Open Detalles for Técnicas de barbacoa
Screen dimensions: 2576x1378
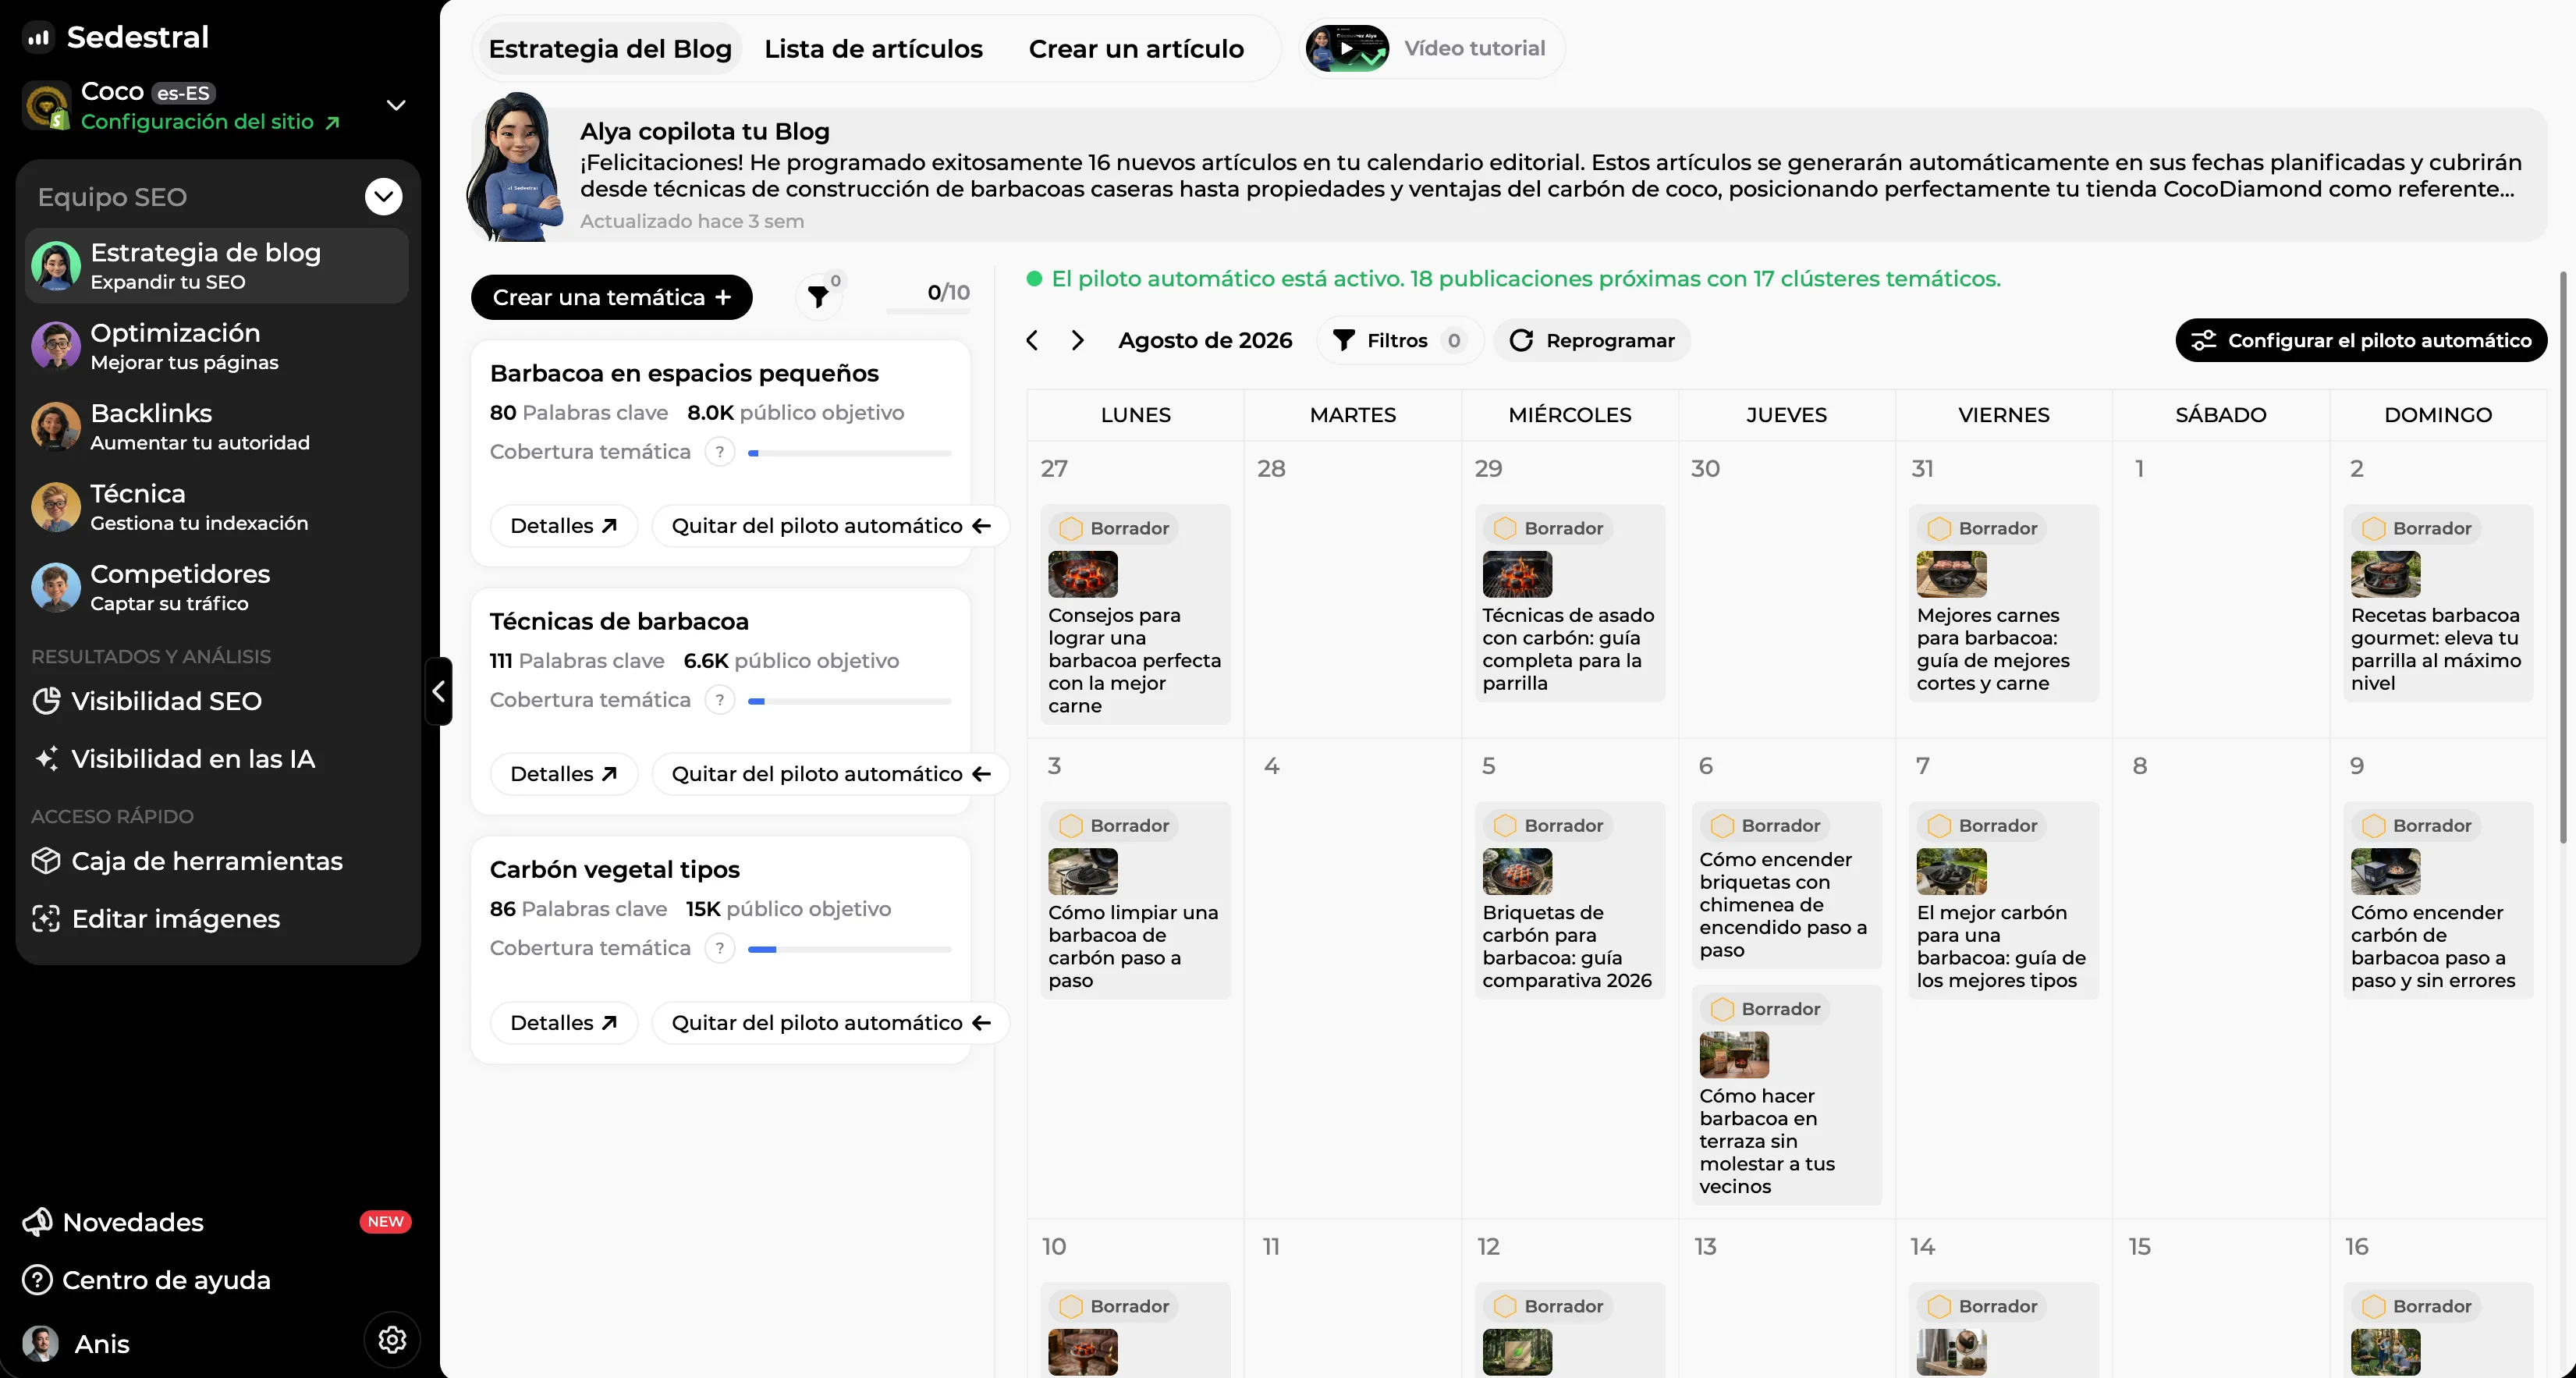pyautogui.click(x=564, y=774)
